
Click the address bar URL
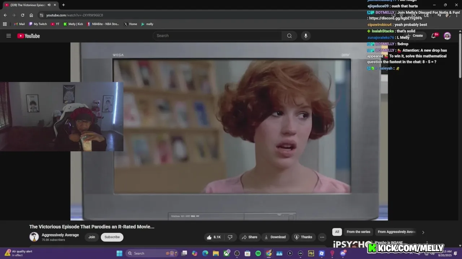point(74,15)
